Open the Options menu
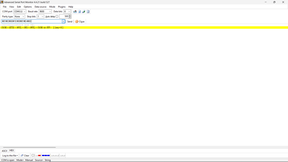Screen dimensions: 288x162 pos(28,7)
